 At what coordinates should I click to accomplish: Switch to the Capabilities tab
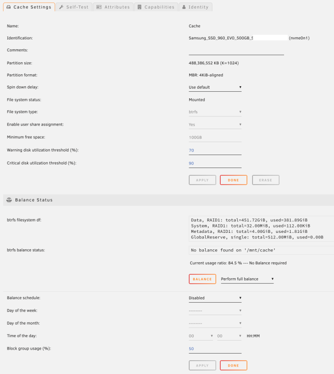click(156, 7)
